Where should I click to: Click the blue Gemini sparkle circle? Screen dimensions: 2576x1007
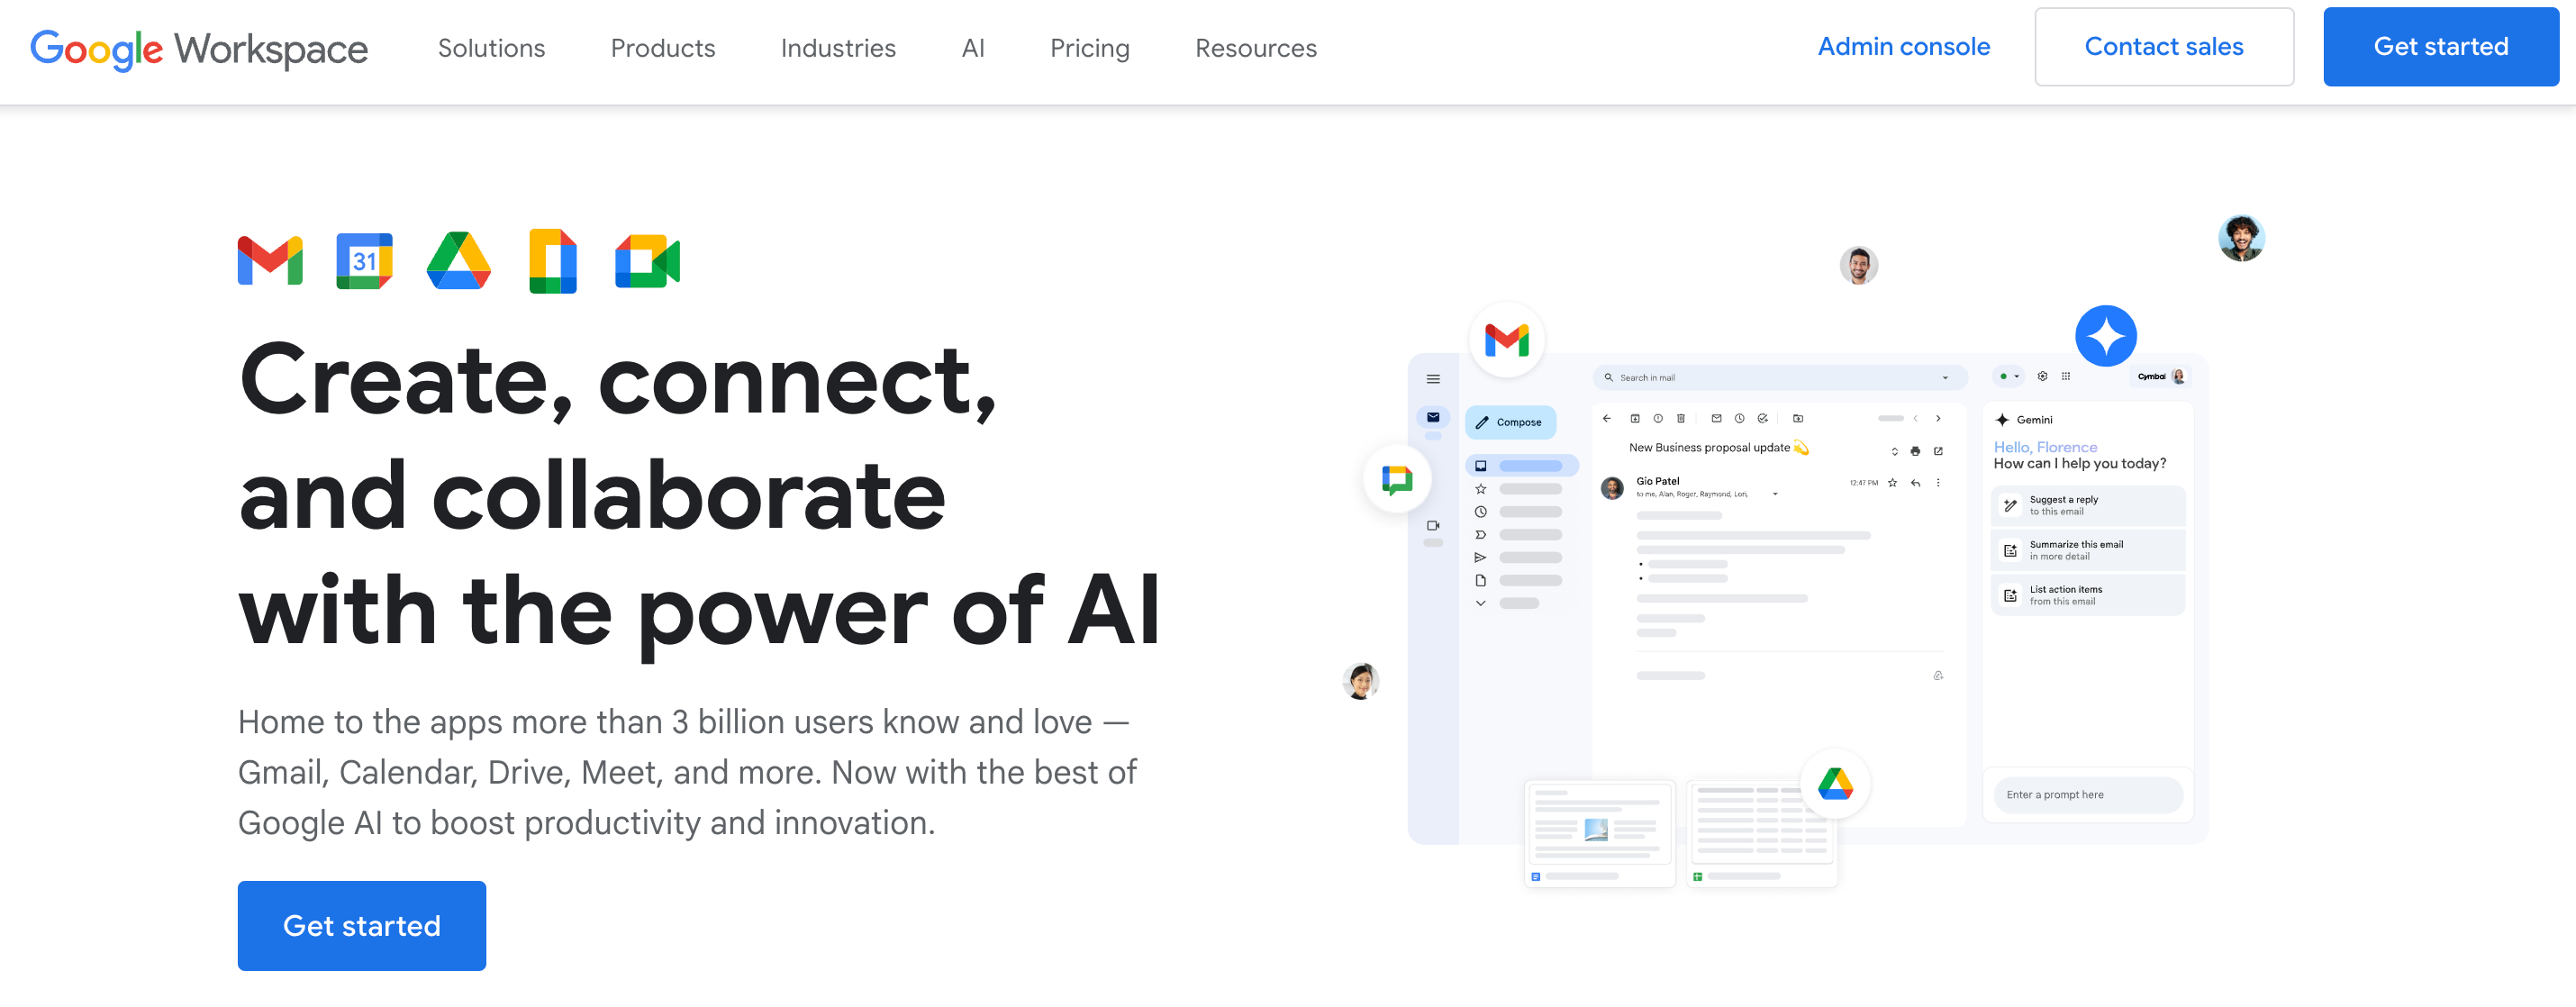pos(2106,336)
